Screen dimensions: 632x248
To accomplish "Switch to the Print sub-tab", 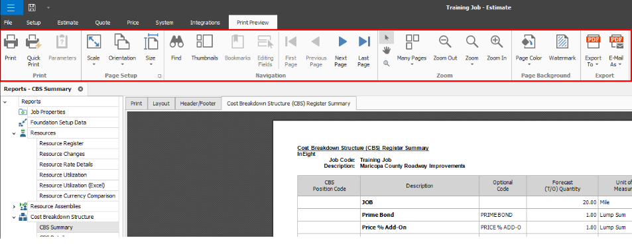I will point(136,103).
